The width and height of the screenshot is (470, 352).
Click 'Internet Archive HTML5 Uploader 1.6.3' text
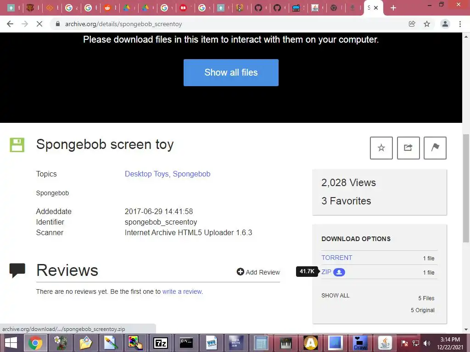coord(188,232)
